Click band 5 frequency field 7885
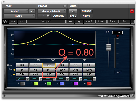The width and height of the screenshot is (137, 101). (x=75, y=70)
